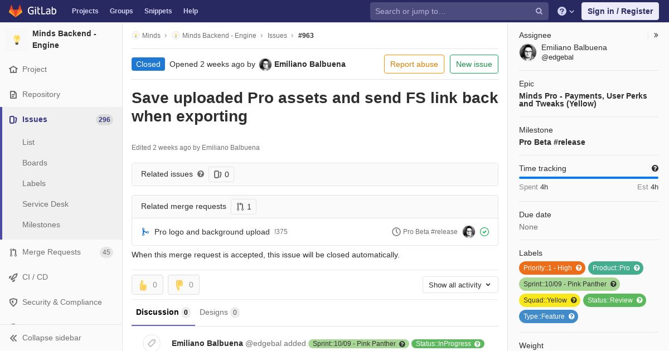669x351 pixels.
Task: Click the Collapse sidebar double-chevron icon
Action: (13, 338)
